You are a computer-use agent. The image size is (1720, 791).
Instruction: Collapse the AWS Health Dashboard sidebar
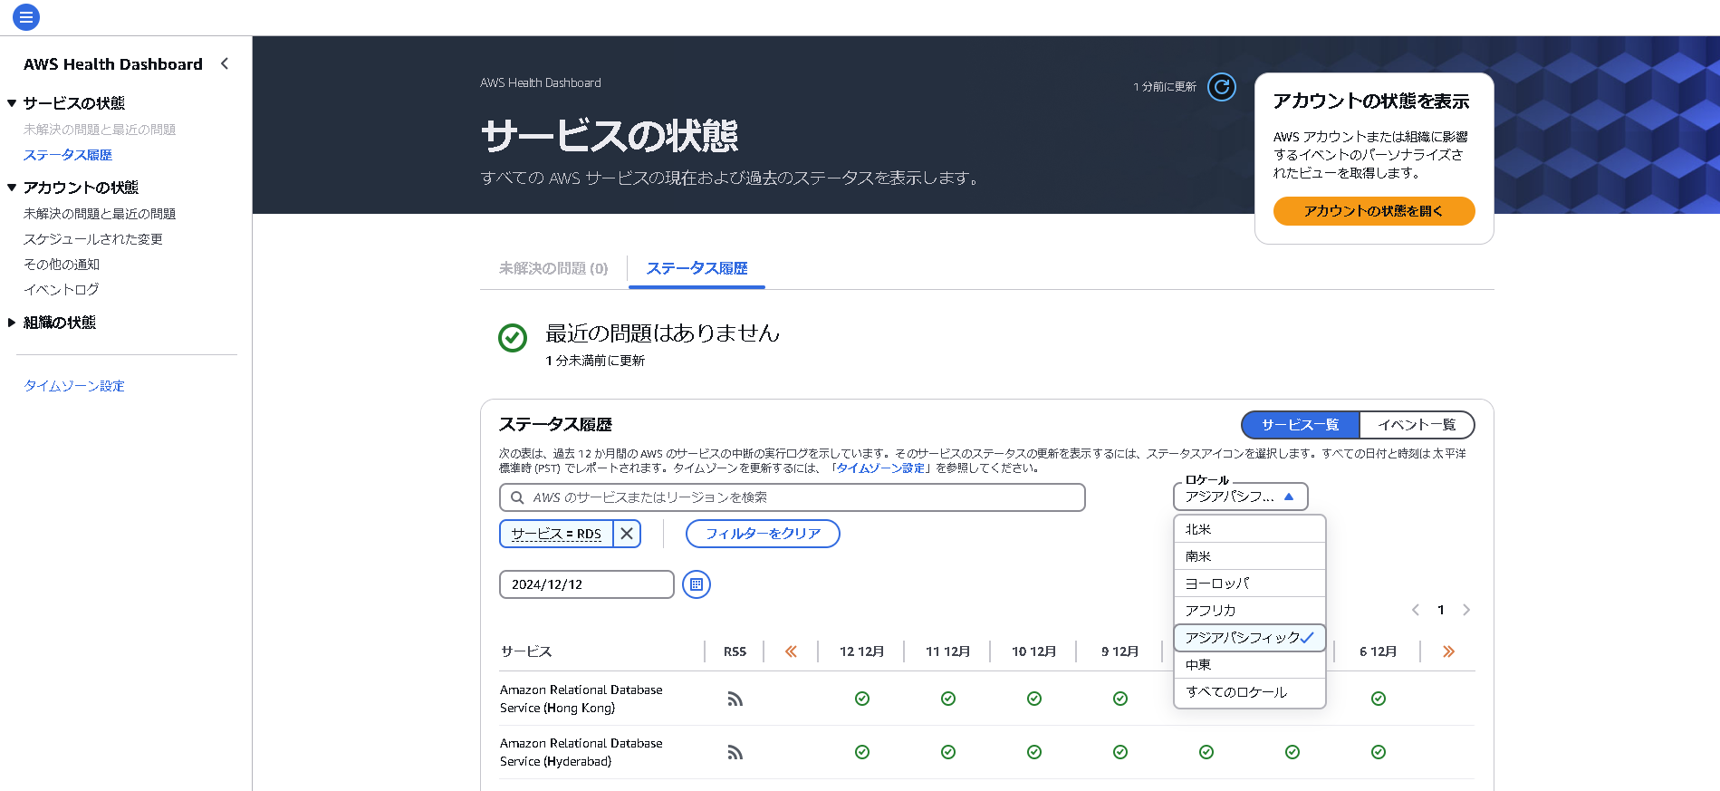coord(225,63)
